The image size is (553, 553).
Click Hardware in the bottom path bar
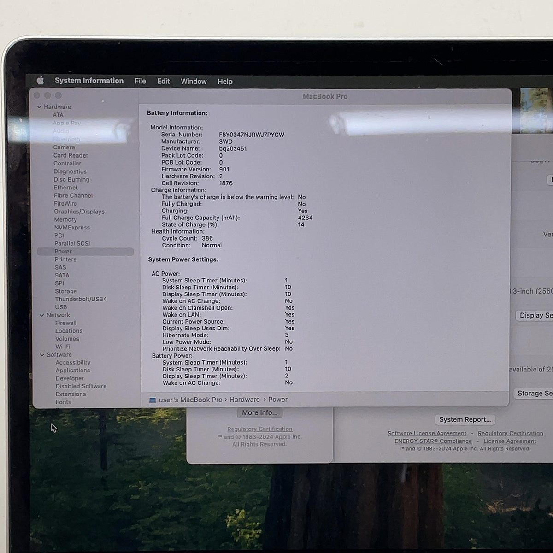click(x=245, y=400)
